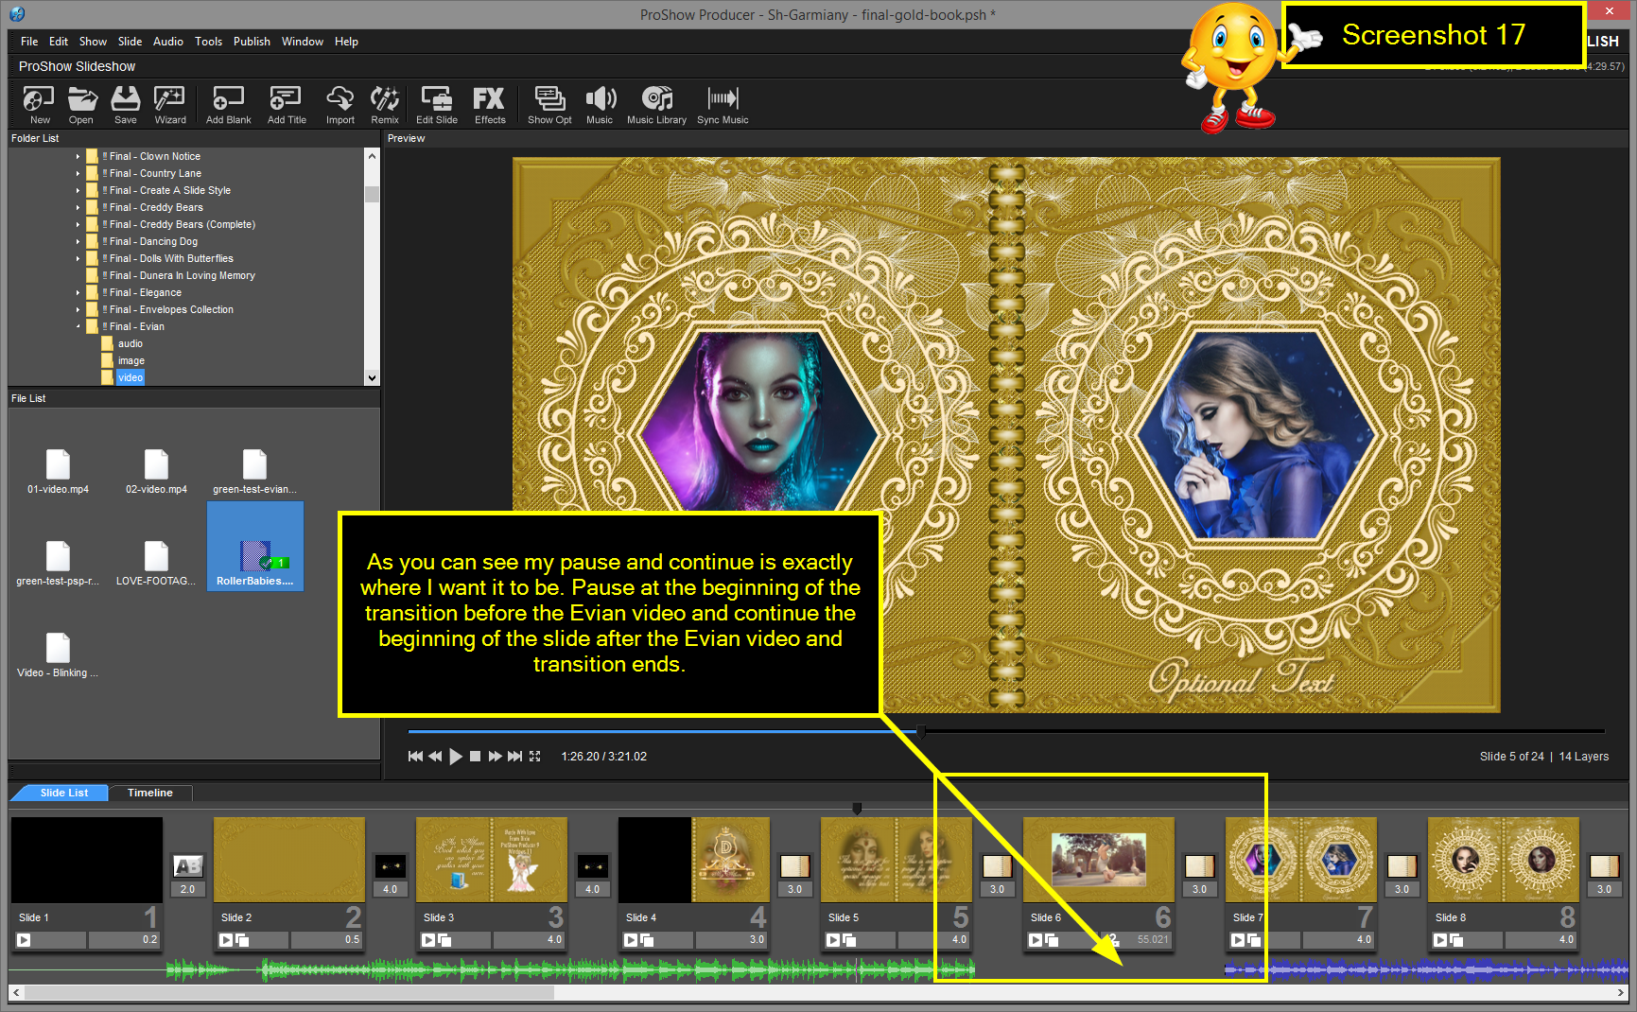Expand the Final - Create A Slide Style folder
The width and height of the screenshot is (1637, 1012).
click(x=78, y=190)
